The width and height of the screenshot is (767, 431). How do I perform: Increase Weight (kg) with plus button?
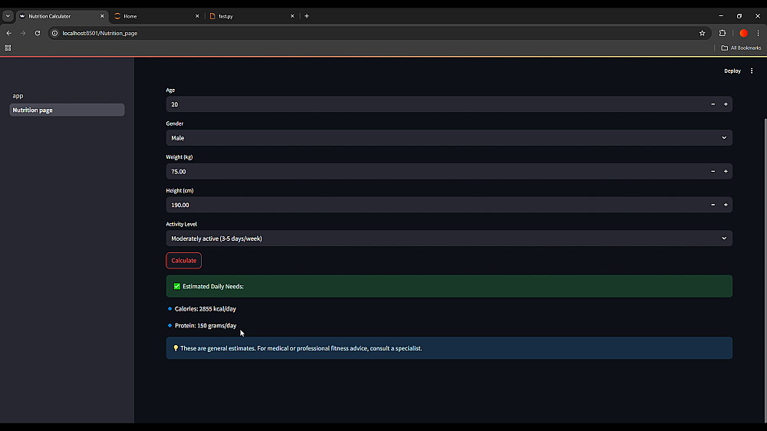726,171
